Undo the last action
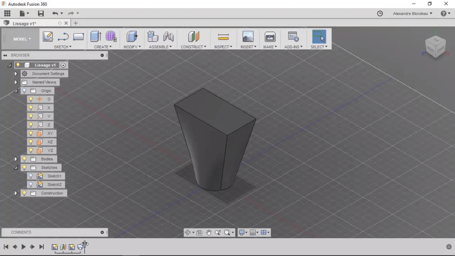This screenshot has height=256, width=455. pyautogui.click(x=55, y=13)
